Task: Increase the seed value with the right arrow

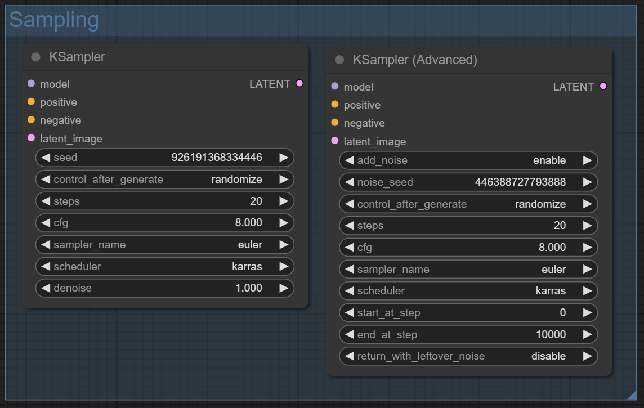Action: 284,158
